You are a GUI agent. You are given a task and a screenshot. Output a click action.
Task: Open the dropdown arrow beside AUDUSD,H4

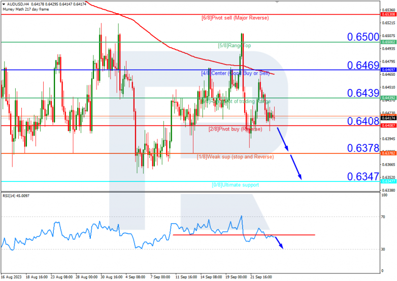(x=4, y=4)
